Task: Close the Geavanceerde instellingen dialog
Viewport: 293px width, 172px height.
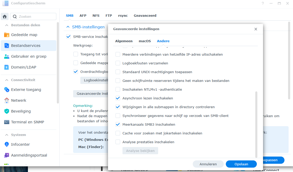Action: tap(256, 29)
